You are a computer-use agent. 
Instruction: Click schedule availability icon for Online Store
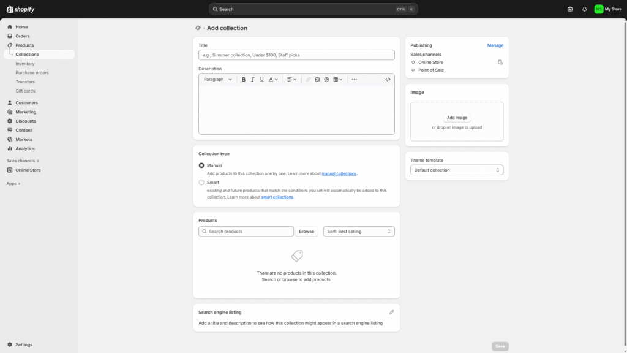(500, 63)
